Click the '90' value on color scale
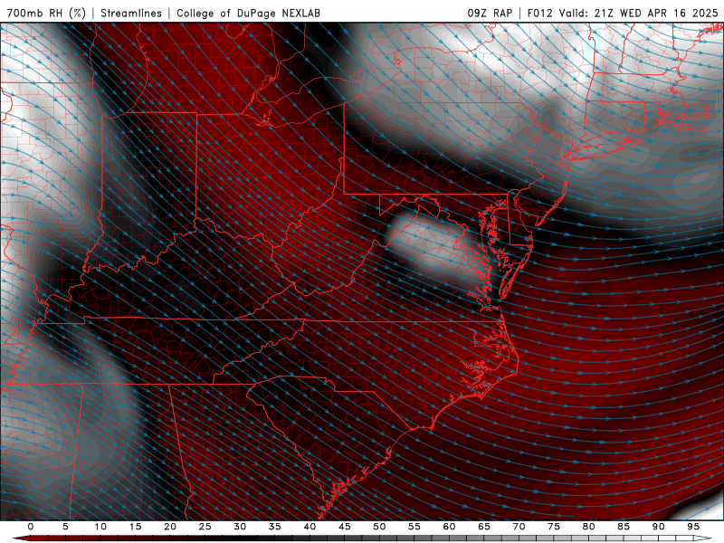 coord(659,527)
